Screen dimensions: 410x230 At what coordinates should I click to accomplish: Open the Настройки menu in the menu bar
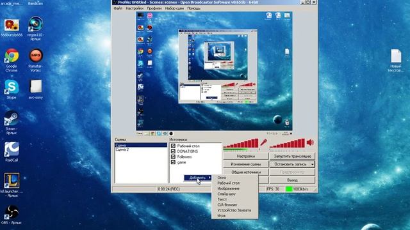tap(135, 8)
